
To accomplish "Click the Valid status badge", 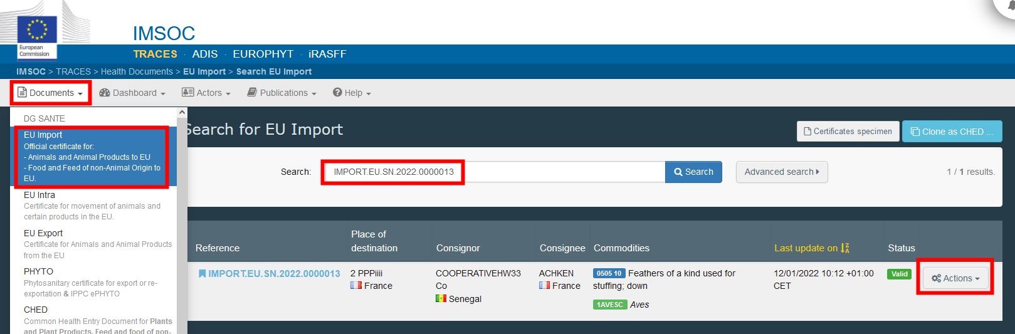I will [899, 274].
